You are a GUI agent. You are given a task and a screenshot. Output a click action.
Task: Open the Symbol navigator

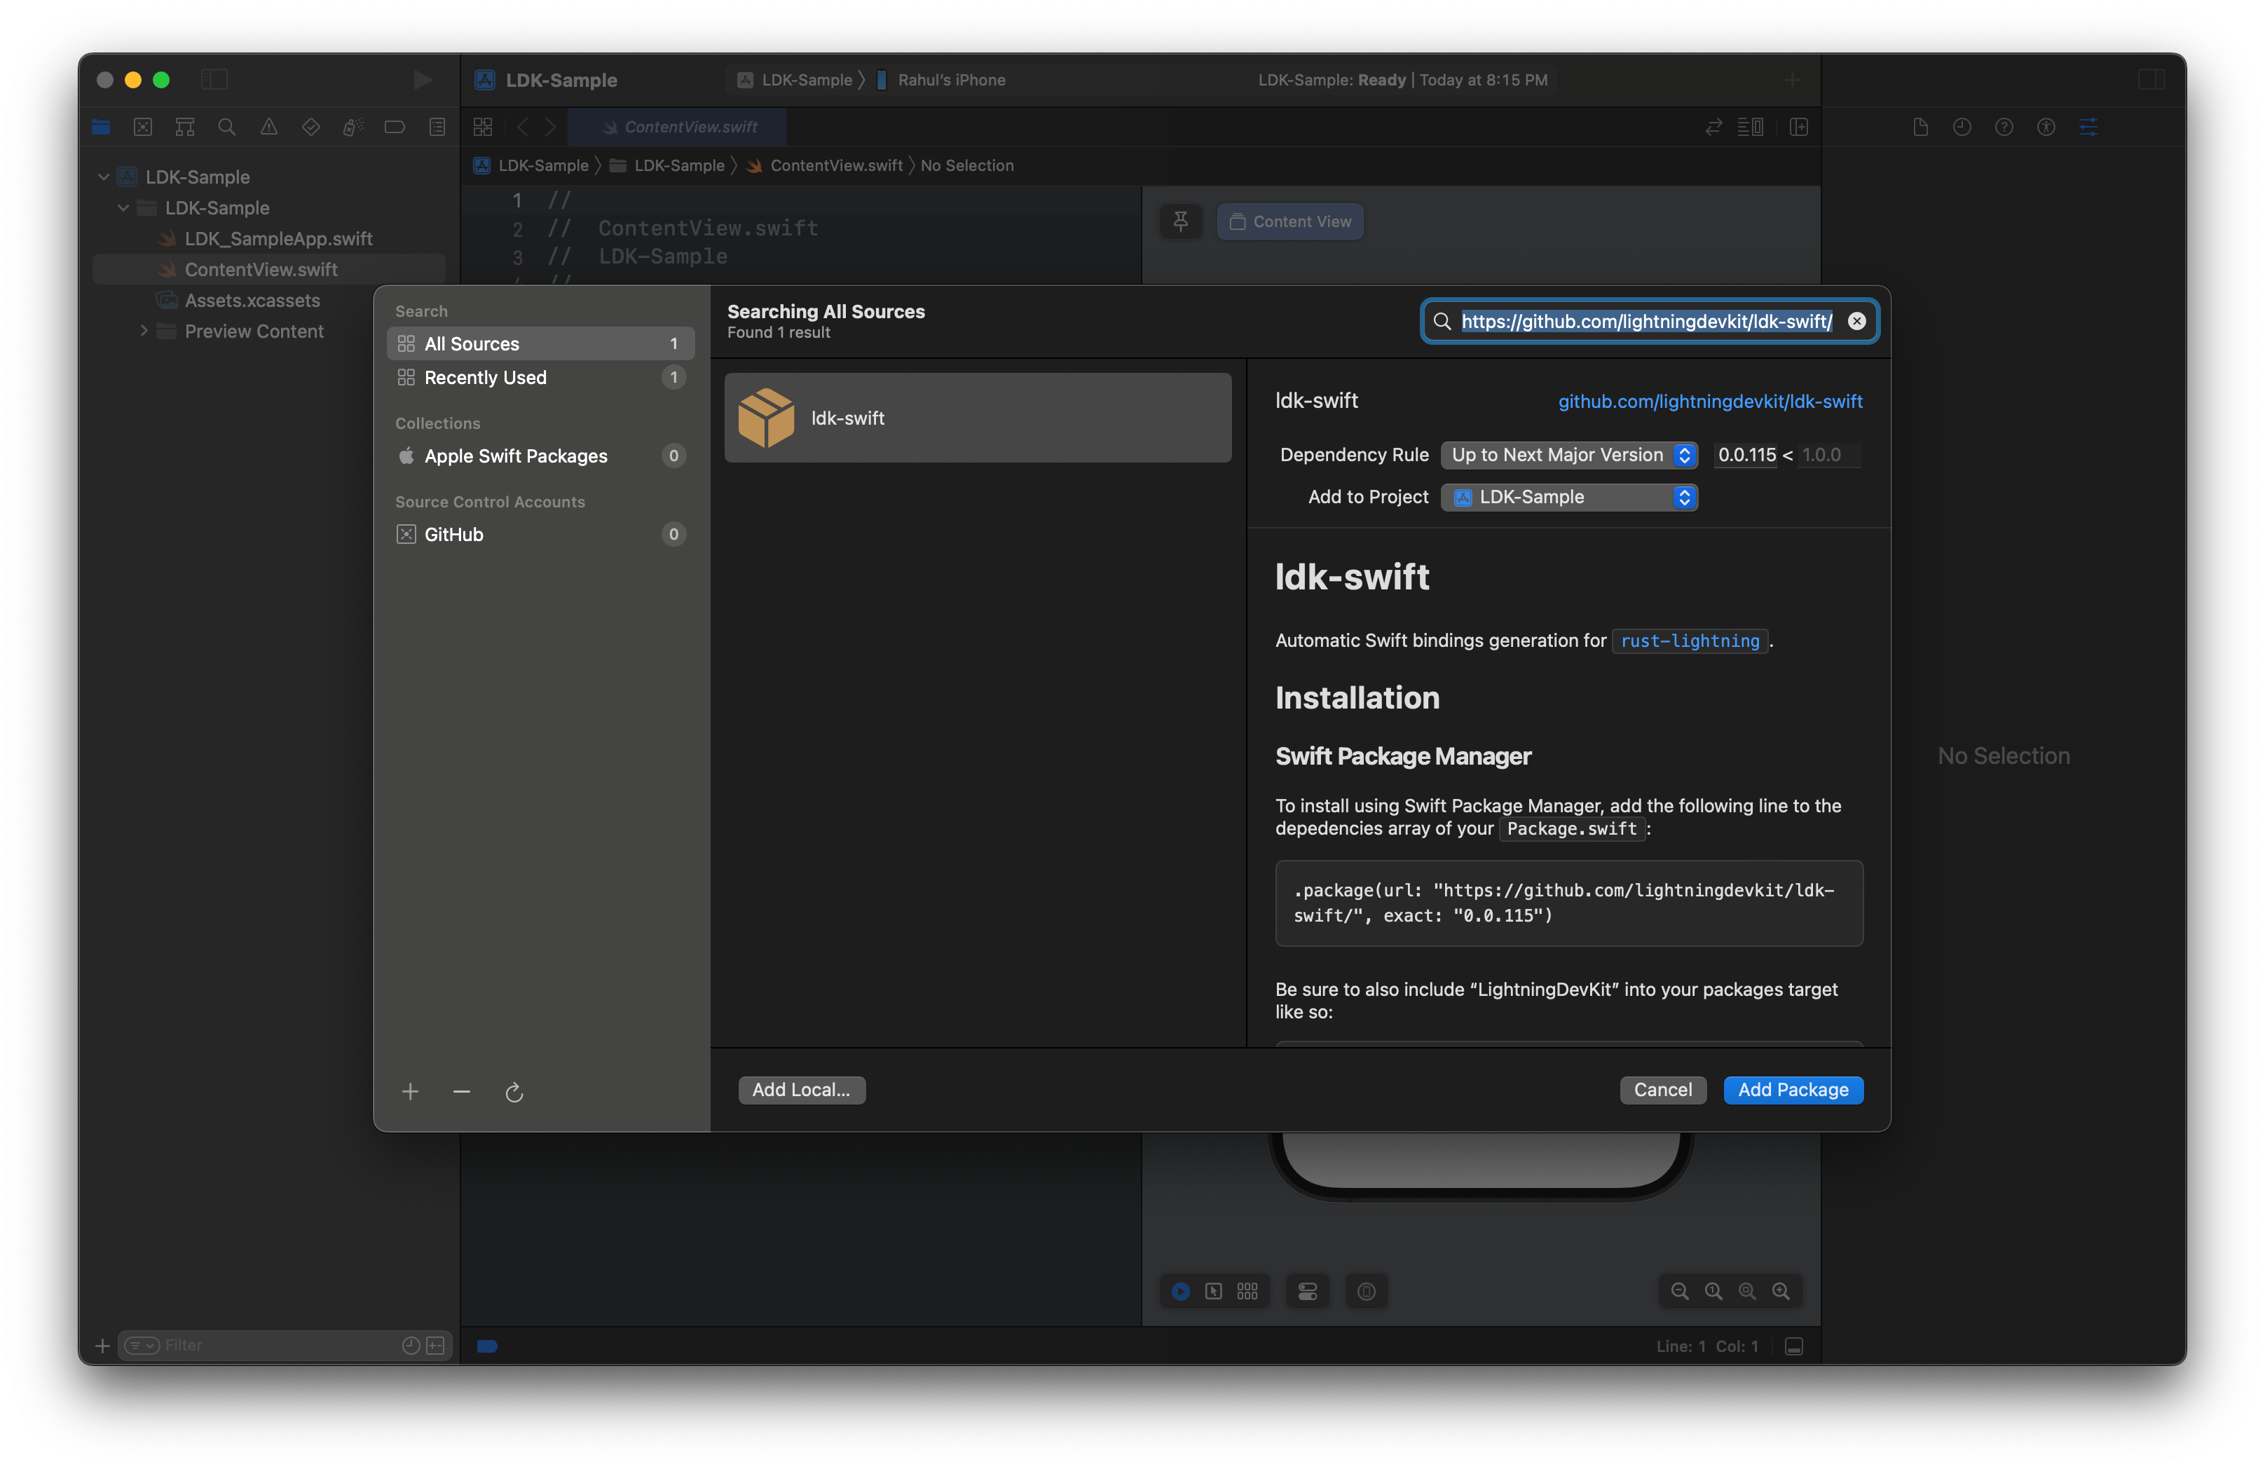[x=184, y=127]
